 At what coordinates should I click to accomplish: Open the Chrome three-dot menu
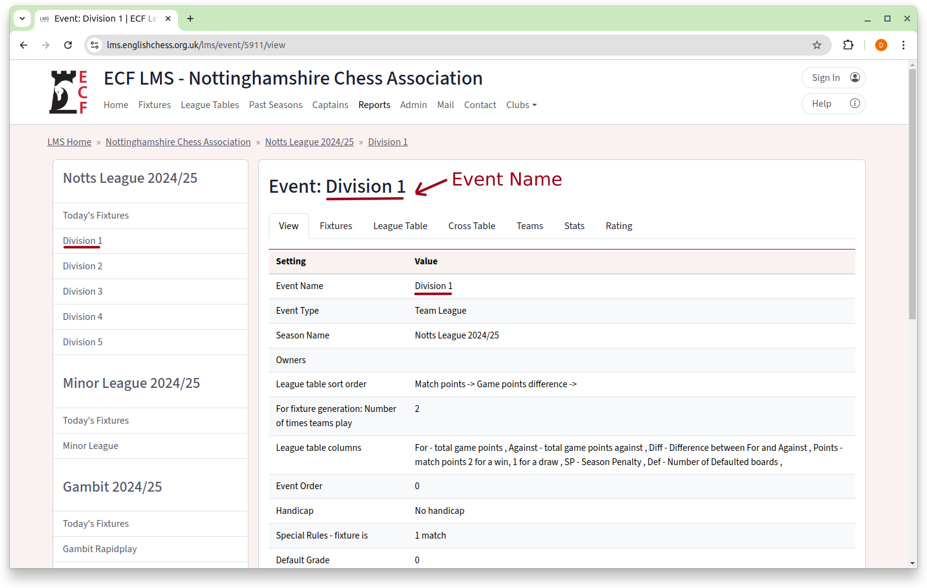tap(903, 45)
